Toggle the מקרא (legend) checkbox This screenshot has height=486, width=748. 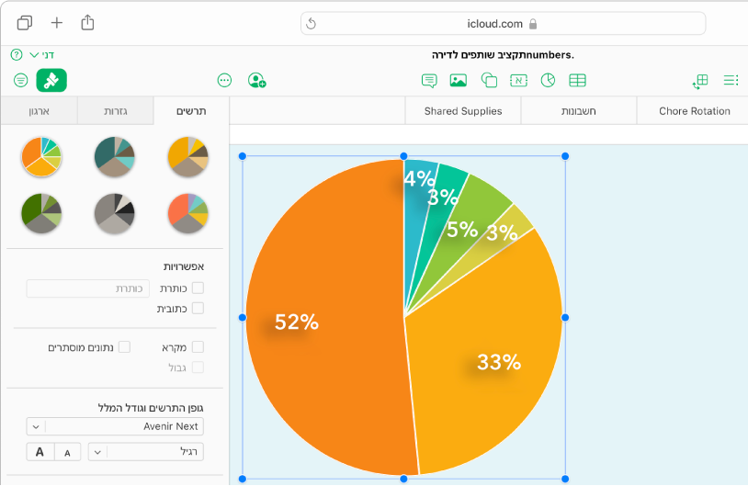(198, 347)
